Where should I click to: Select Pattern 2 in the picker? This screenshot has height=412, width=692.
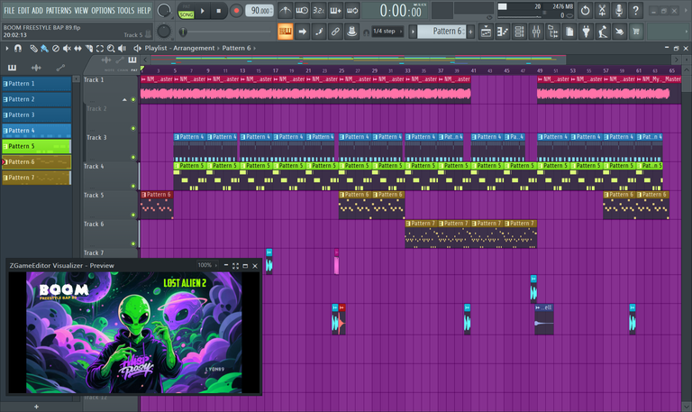tap(37, 99)
